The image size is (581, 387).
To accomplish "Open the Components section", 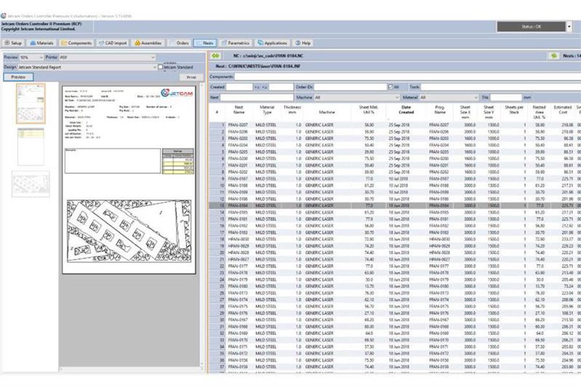I will click(77, 43).
